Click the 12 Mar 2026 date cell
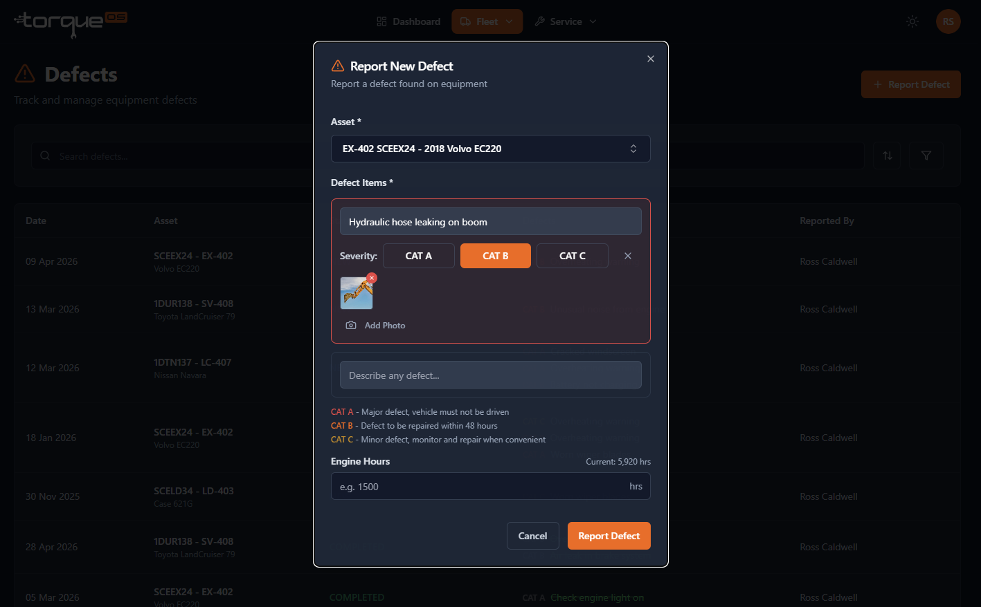981x607 pixels. click(x=53, y=368)
